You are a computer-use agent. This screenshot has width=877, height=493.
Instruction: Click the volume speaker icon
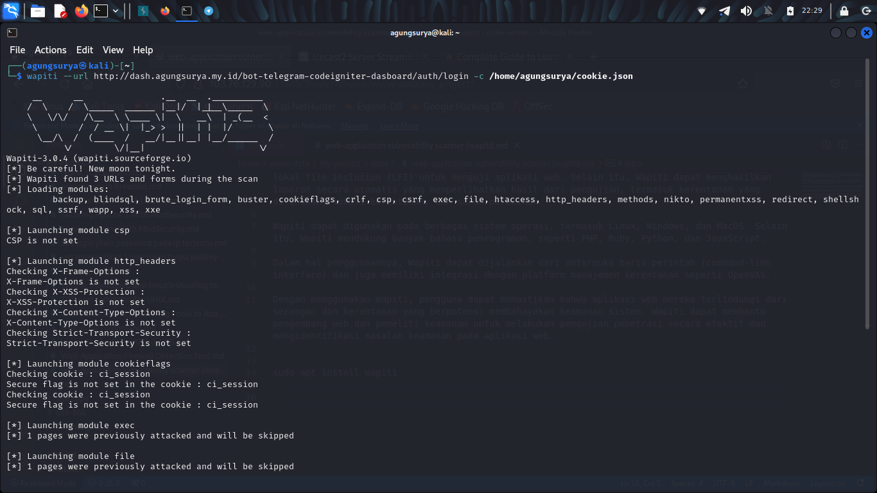coord(746,11)
